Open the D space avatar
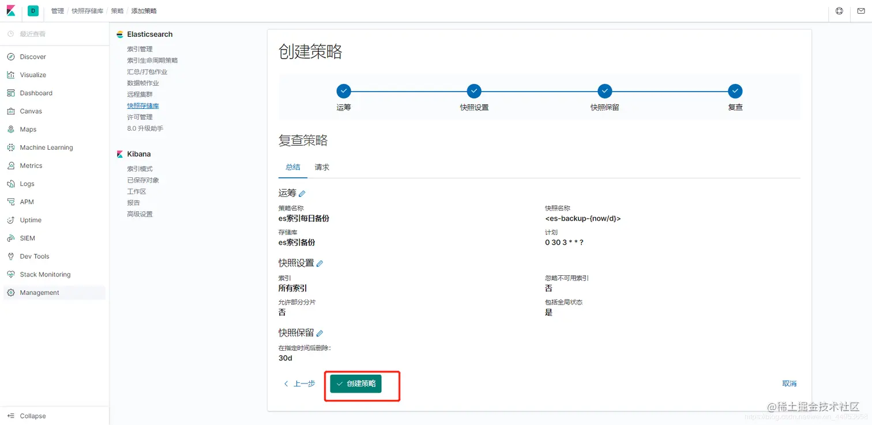Image resolution: width=872 pixels, height=425 pixels. coord(33,11)
